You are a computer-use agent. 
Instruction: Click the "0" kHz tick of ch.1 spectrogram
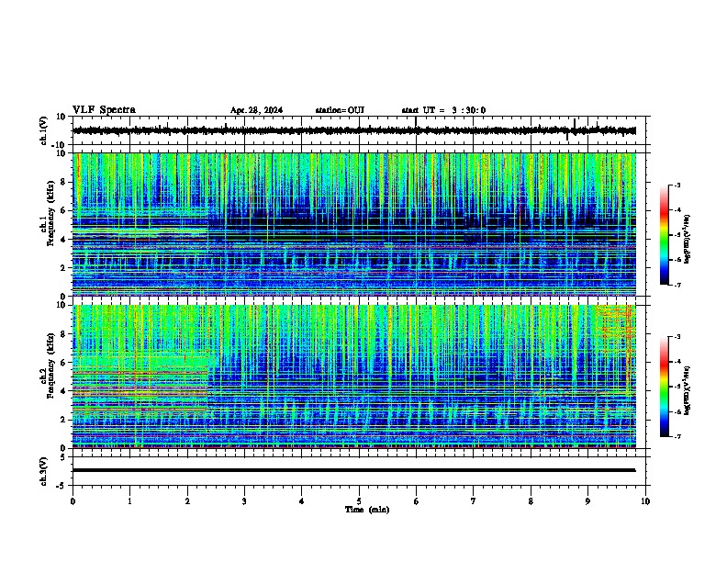[x=63, y=297]
